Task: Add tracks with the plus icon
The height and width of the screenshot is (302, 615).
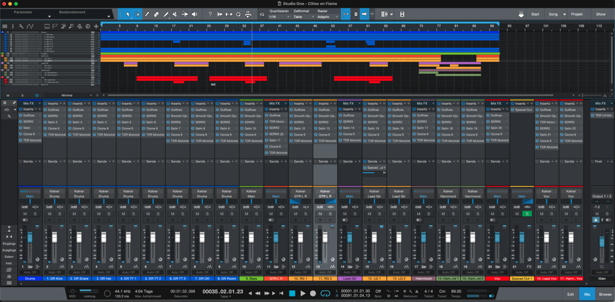Action: pyautogui.click(x=96, y=26)
